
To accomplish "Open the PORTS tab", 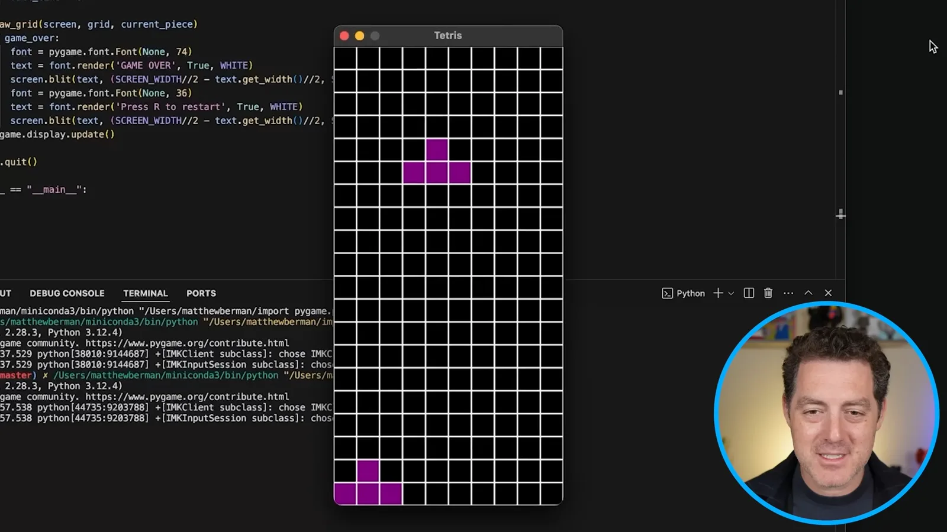I will [x=201, y=293].
